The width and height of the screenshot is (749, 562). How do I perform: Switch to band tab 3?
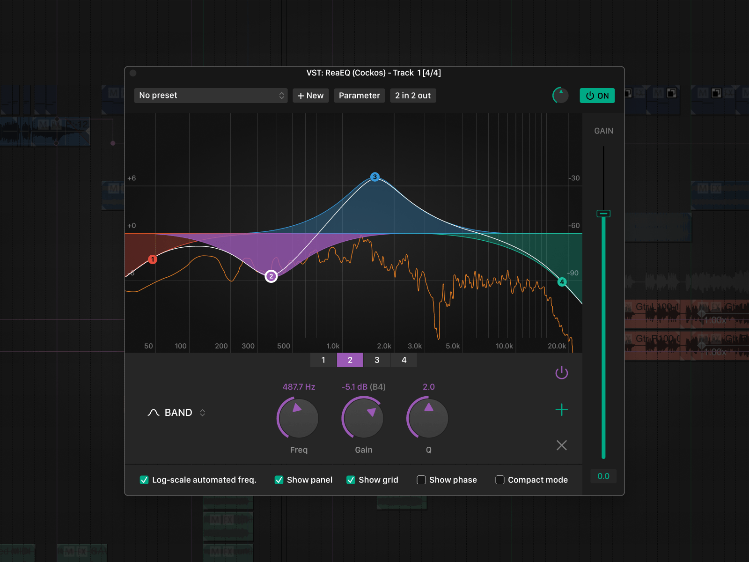tap(377, 360)
